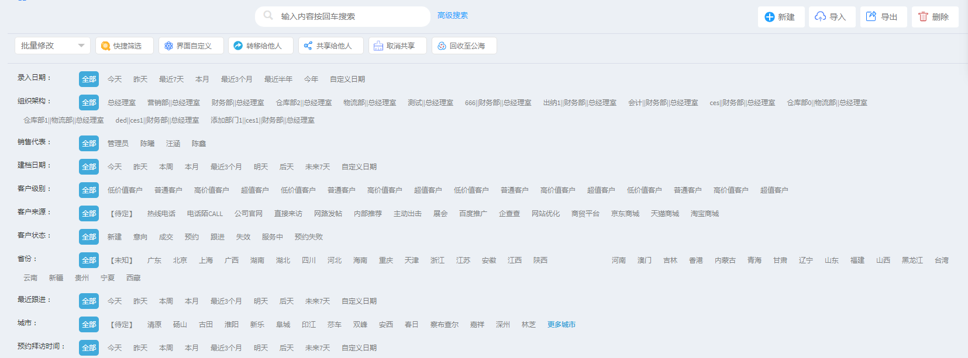The image size is (968, 358).
Task: Open 高级搜索 advanced search link
Action: [452, 16]
